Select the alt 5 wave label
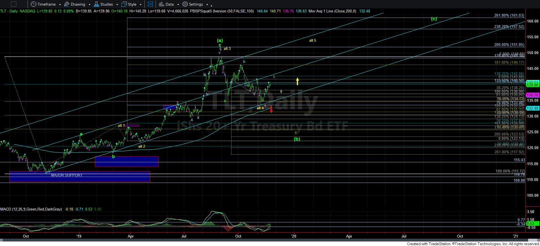540x246 pixels. click(x=313, y=40)
